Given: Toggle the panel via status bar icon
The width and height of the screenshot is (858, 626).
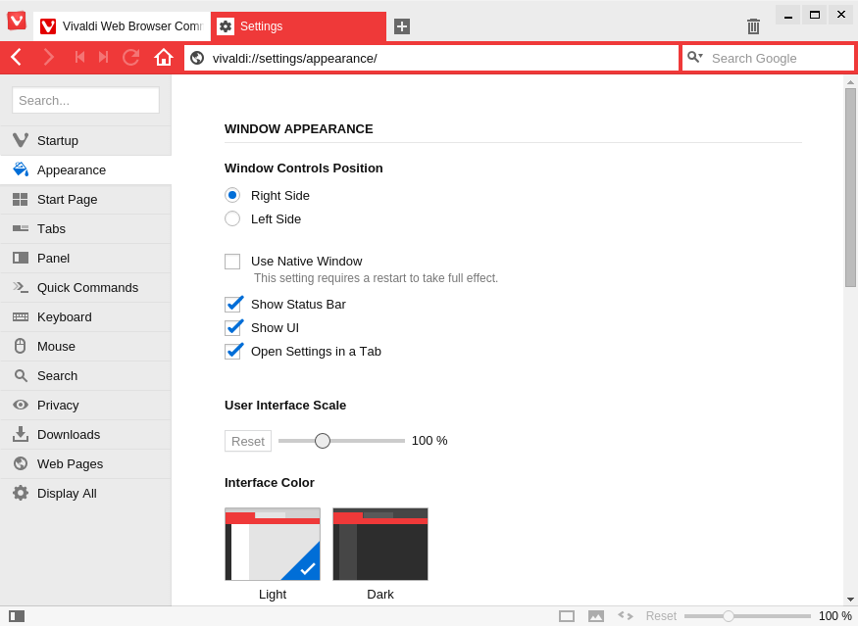Looking at the screenshot, I should (17, 616).
